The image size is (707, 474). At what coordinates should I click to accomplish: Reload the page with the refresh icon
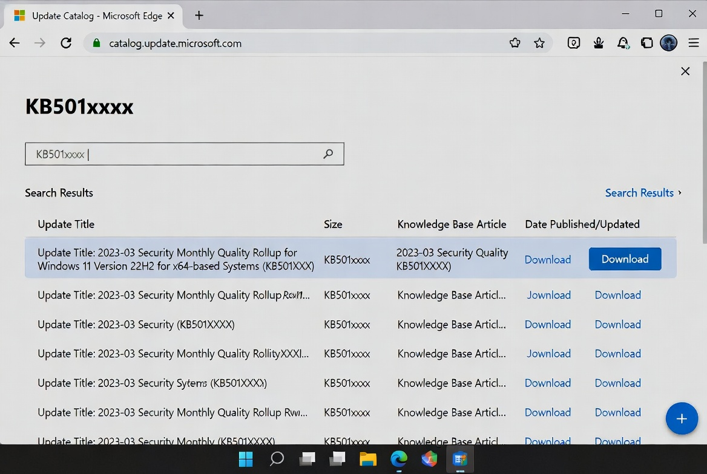[x=66, y=43]
